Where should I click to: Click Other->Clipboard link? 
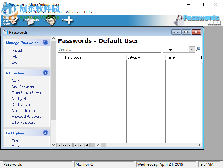tap(24, 123)
